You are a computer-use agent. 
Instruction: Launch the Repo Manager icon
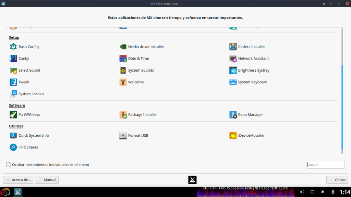tap(233, 115)
